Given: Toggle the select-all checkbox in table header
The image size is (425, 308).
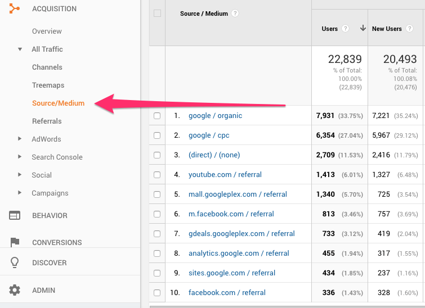Looking at the screenshot, I should point(157,13).
